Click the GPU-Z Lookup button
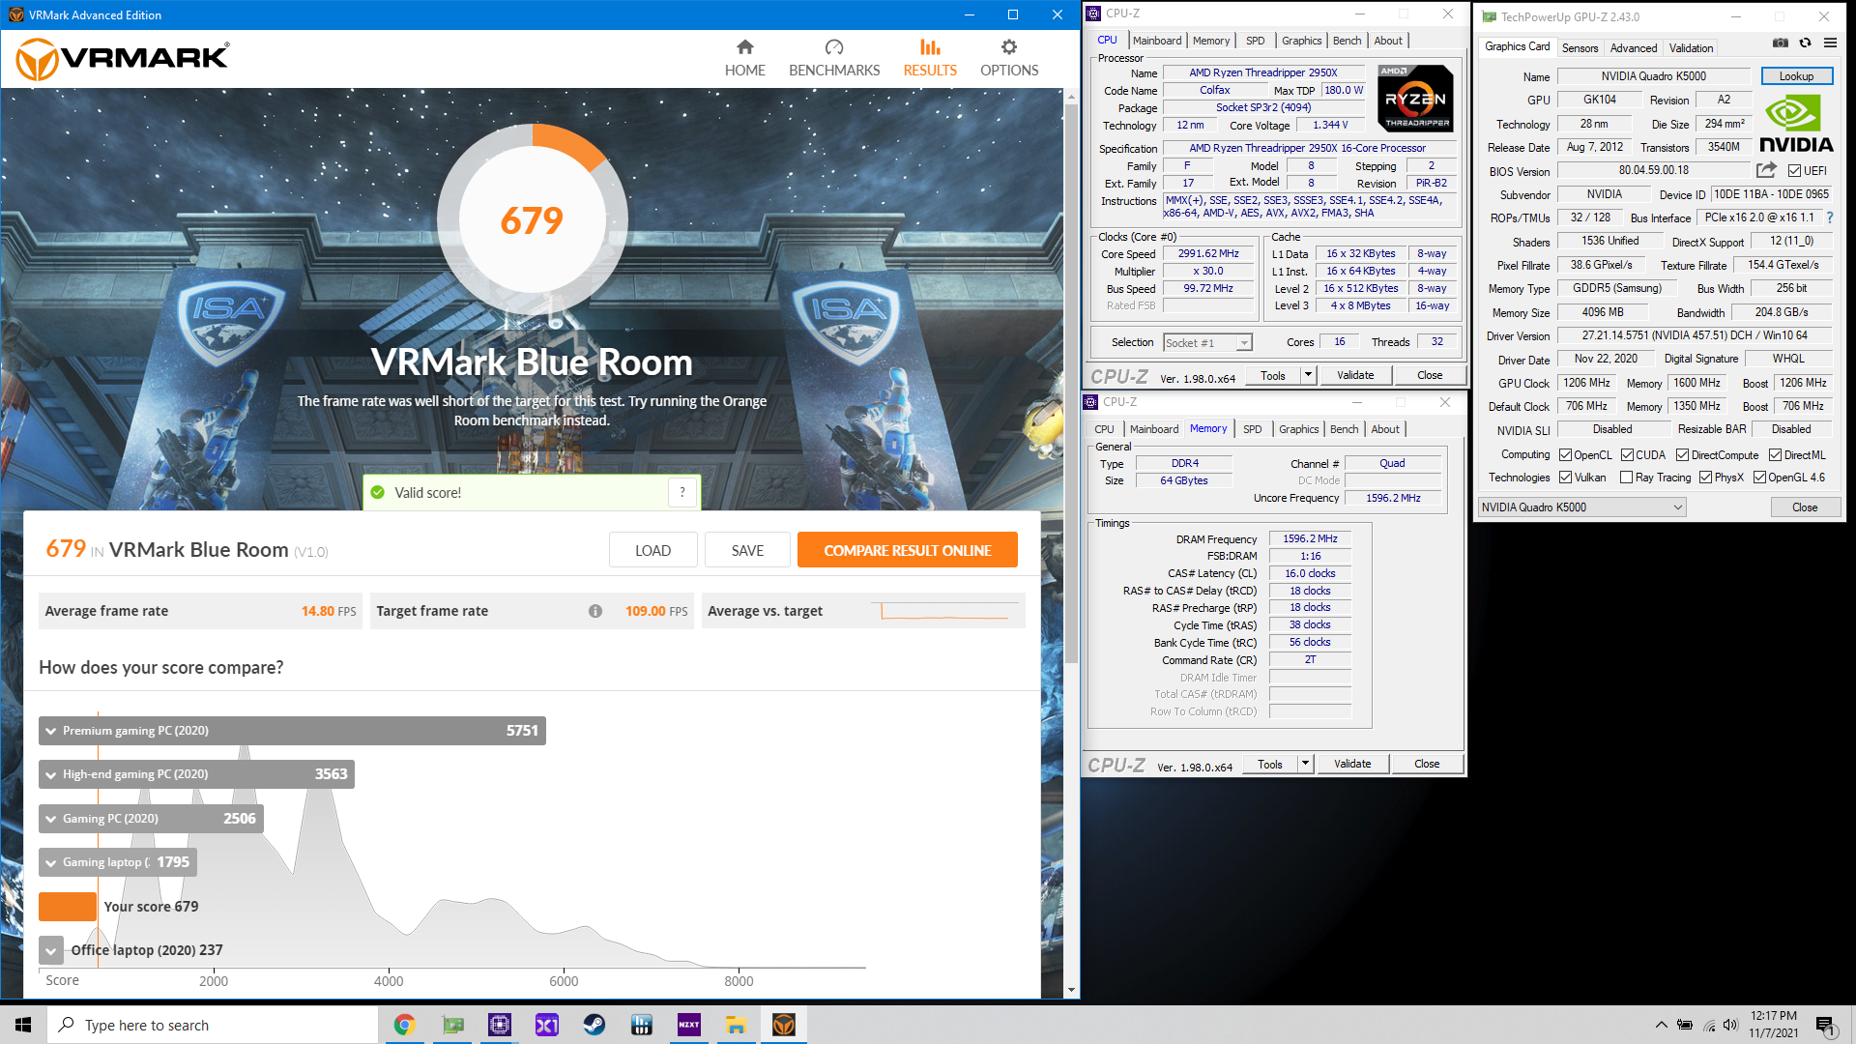The width and height of the screenshot is (1856, 1044). (1796, 76)
